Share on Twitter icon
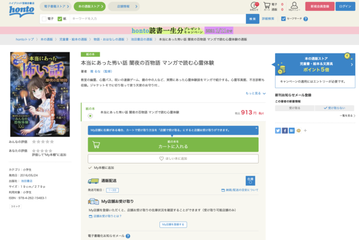Screen dimensions: 359x240 coord(278,131)
